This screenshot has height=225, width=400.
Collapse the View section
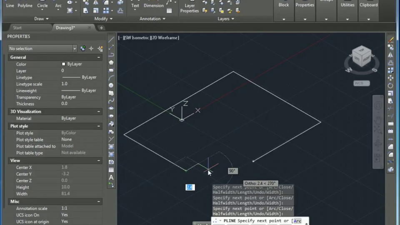(x=99, y=160)
